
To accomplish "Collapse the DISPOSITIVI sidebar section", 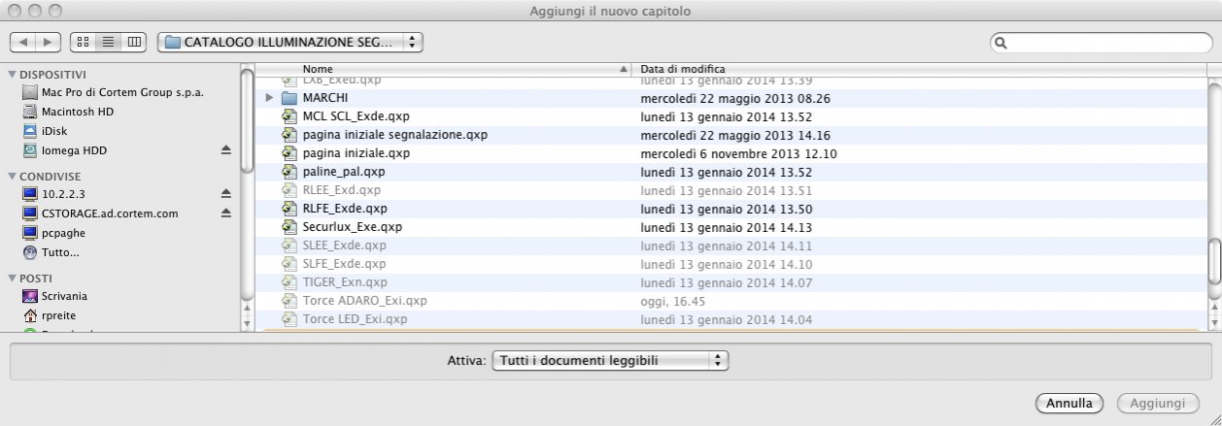I will click(13, 75).
